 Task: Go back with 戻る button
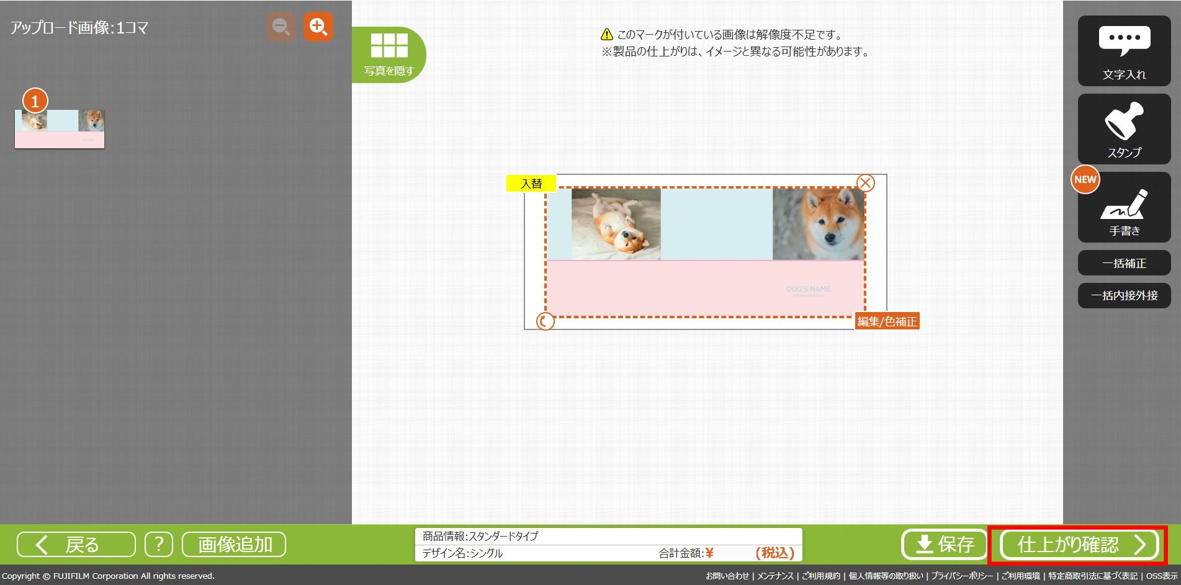[x=76, y=545]
